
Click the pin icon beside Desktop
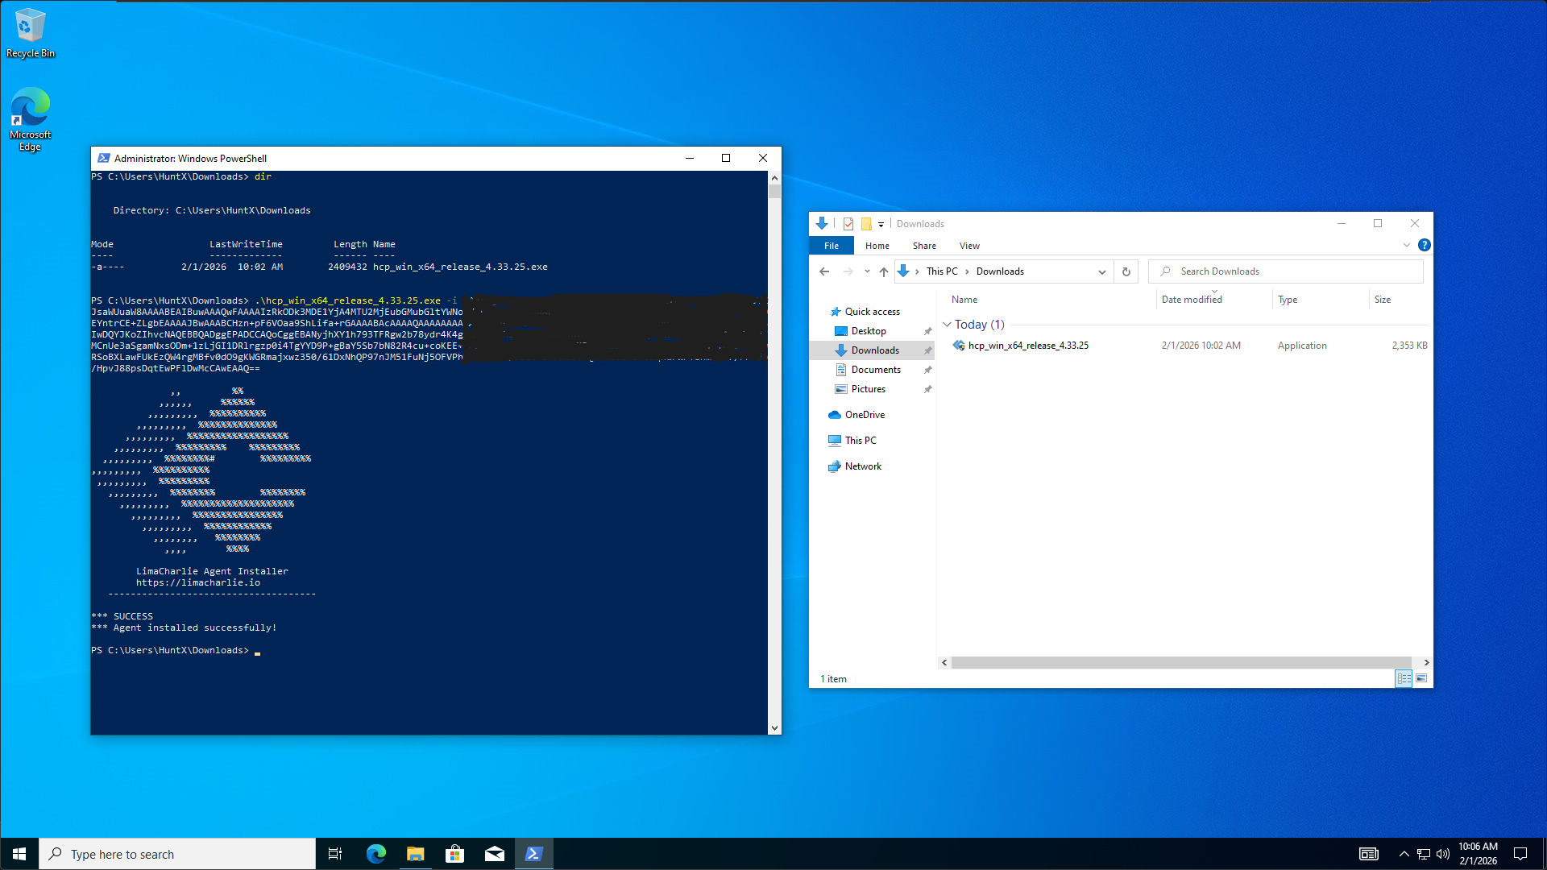point(927,331)
